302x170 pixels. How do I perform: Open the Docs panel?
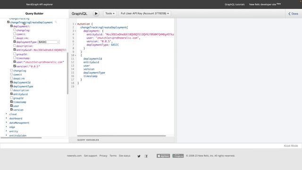[293, 14]
